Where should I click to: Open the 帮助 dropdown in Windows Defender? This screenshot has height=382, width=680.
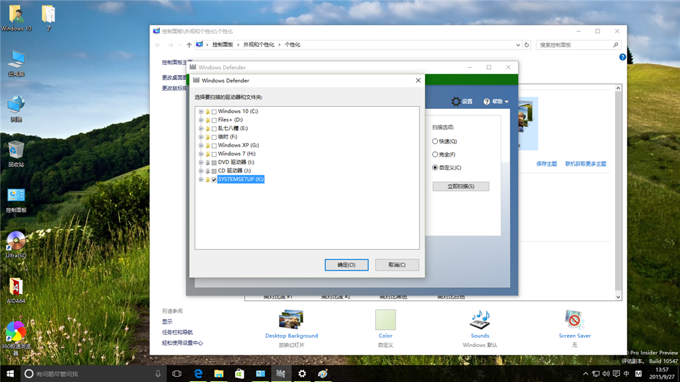[496, 101]
